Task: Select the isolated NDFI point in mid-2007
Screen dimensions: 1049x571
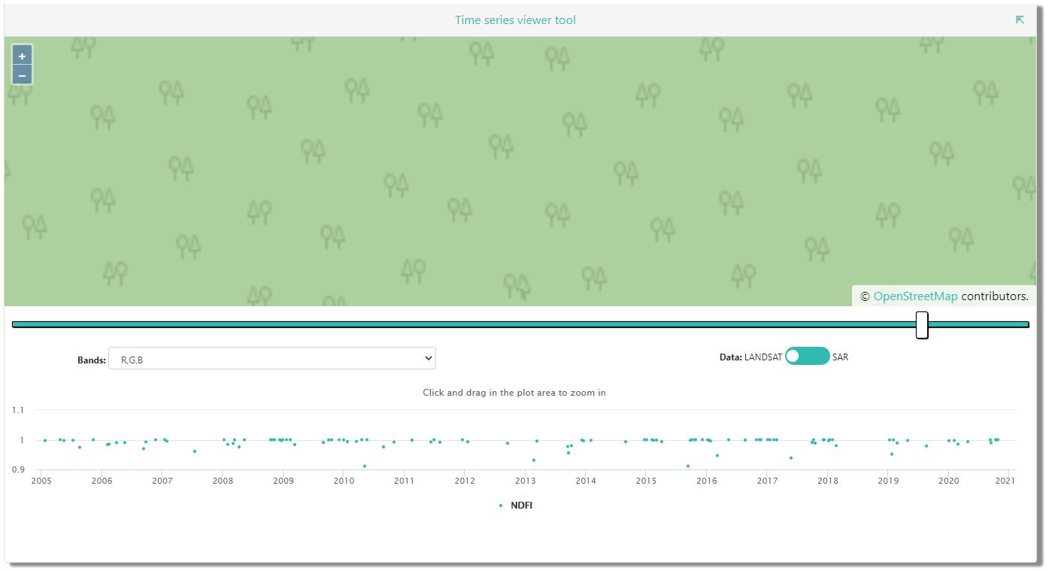Action: tap(195, 451)
